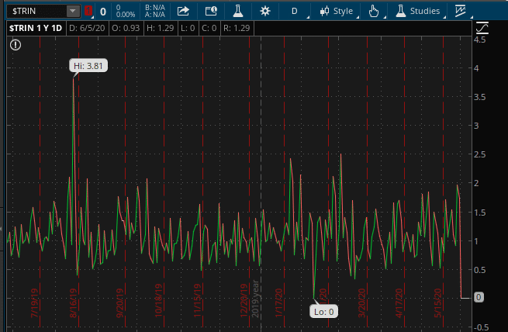Click the flask icon beside the gear
The height and width of the screenshot is (332, 508).
(238, 11)
